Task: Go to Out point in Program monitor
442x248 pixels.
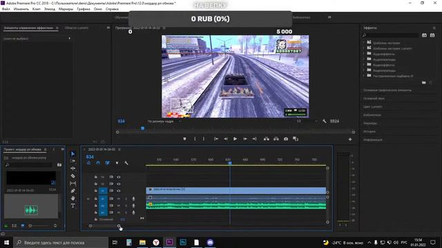Action: click(x=254, y=139)
